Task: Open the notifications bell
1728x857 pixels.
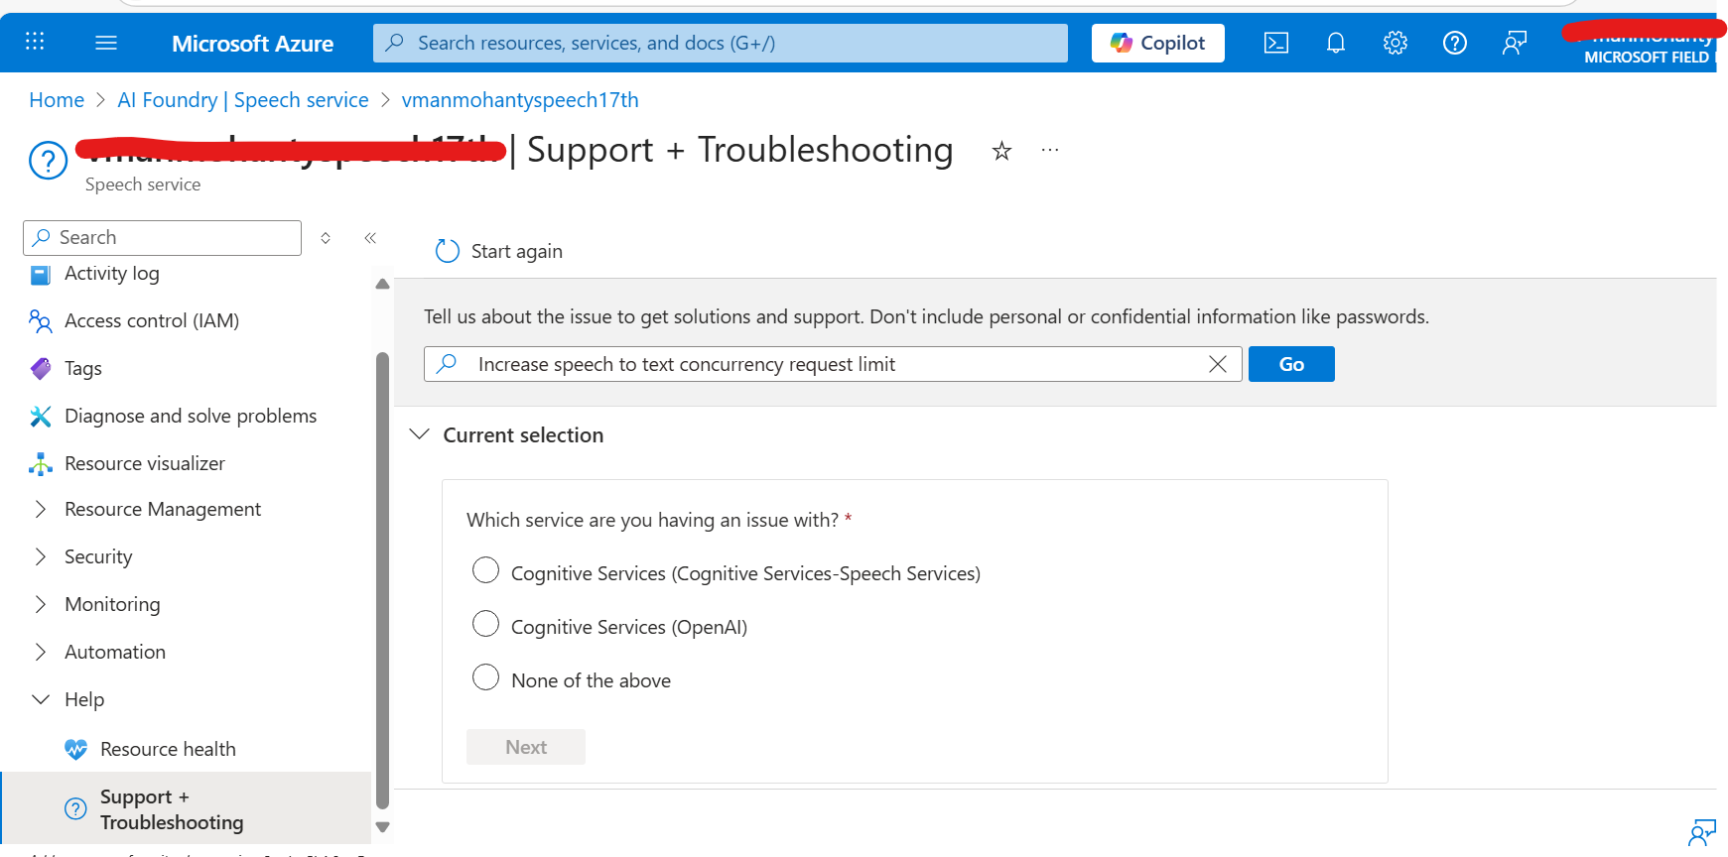Action: click(x=1336, y=43)
